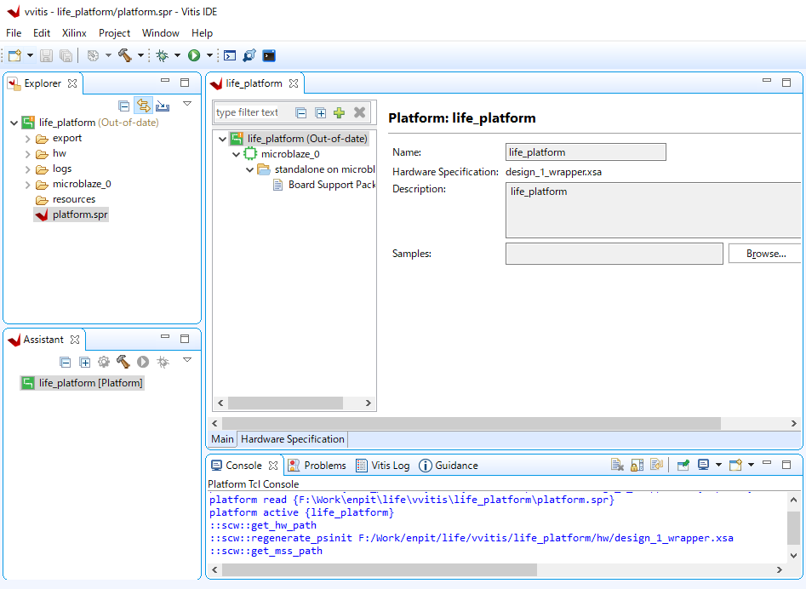This screenshot has height=589, width=806.
Task: Expand the logs folder in Explorer
Action: pyautogui.click(x=28, y=169)
